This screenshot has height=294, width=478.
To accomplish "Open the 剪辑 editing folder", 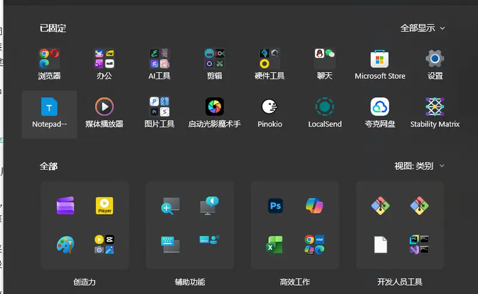I will tap(215, 64).
